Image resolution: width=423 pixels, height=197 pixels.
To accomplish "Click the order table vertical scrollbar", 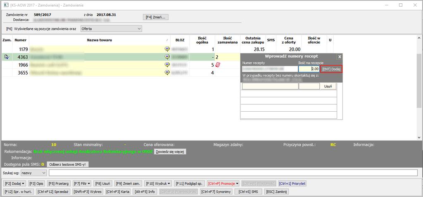I will coord(419,87).
